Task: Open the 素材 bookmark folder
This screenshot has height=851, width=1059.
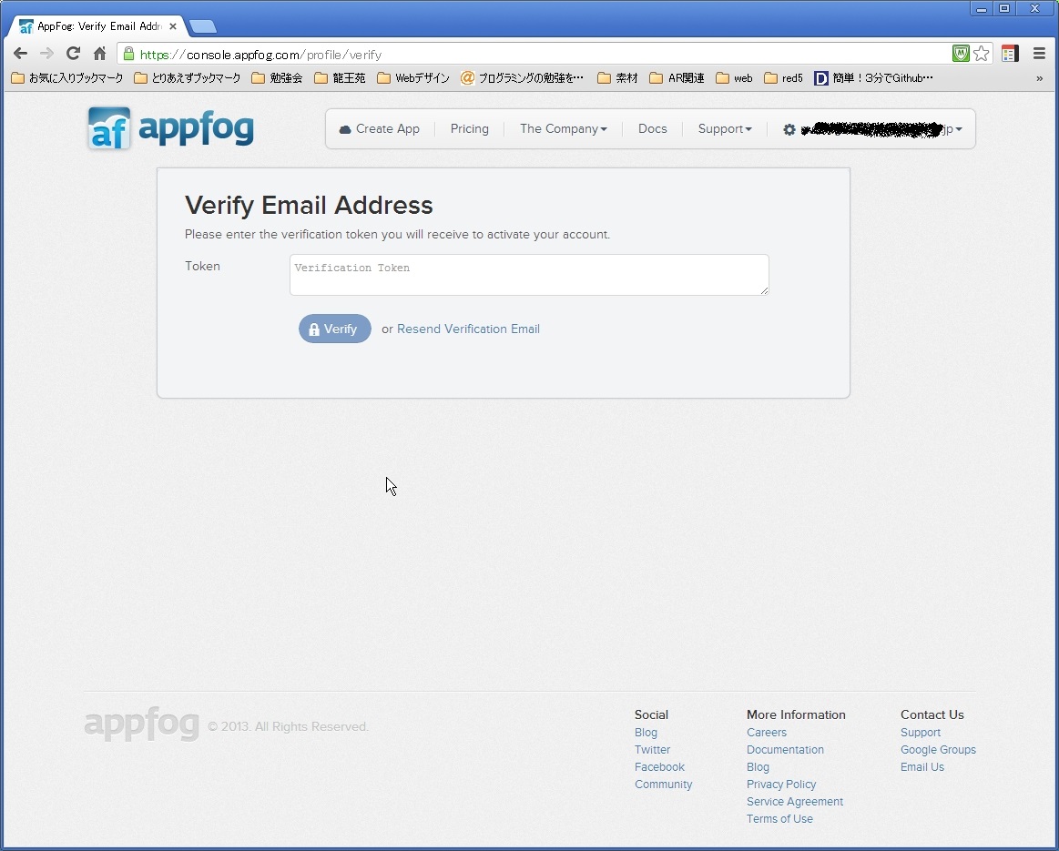Action: [x=618, y=78]
